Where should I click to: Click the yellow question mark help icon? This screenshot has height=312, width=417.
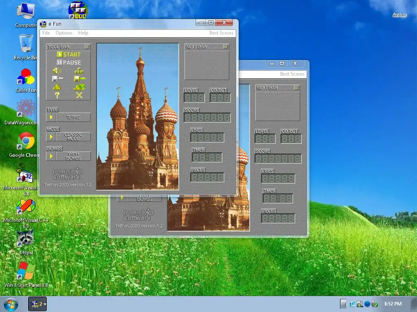pyautogui.click(x=57, y=95)
